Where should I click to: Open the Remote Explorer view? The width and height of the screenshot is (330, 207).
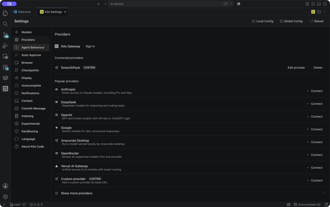coord(5,56)
